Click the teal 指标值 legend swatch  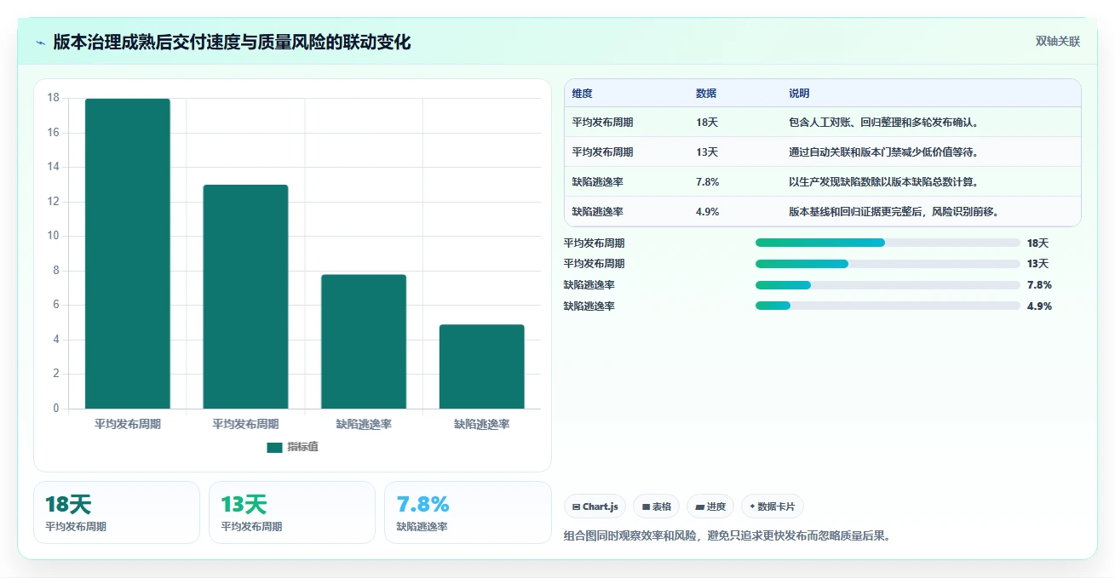click(274, 448)
